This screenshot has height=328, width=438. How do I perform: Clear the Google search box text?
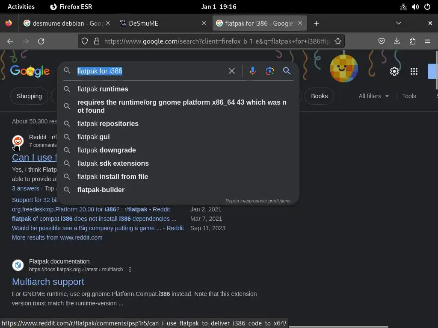231,71
